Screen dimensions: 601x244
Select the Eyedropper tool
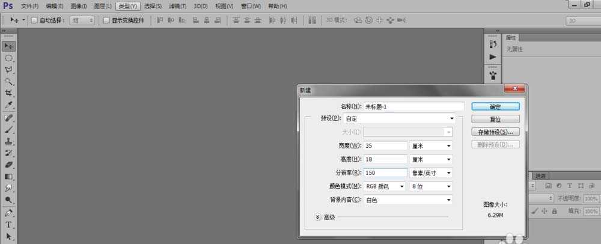point(8,105)
